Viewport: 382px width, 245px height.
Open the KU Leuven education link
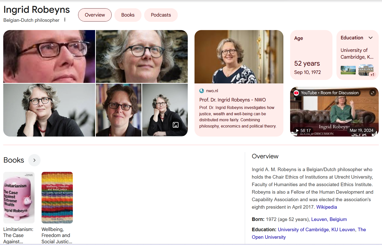[x=343, y=229]
